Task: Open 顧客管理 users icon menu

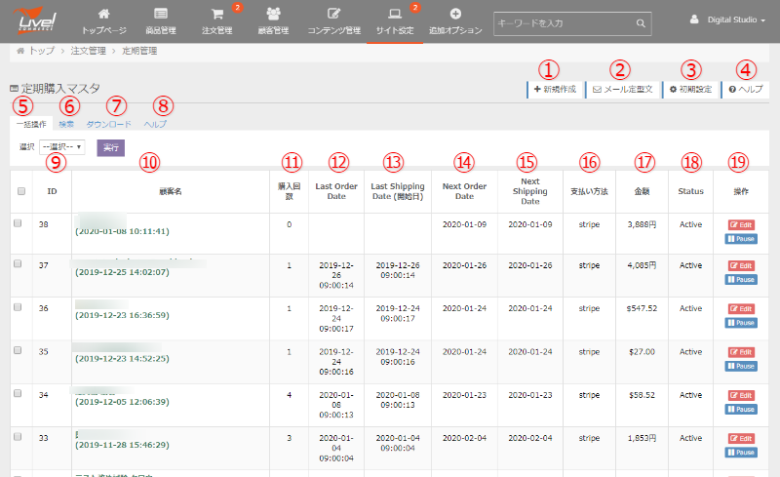Action: tap(275, 15)
